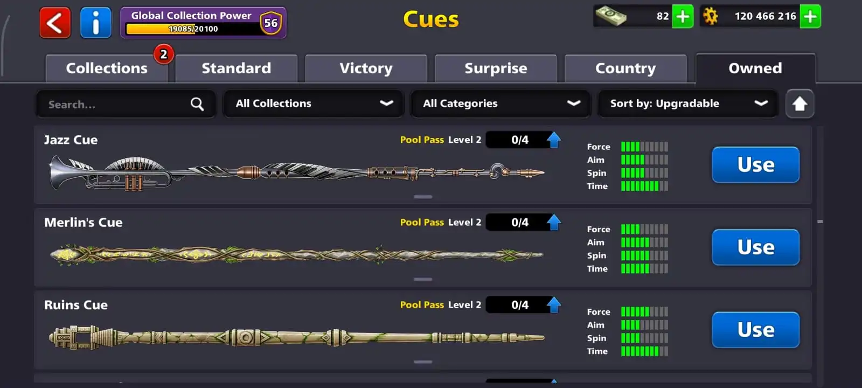
Task: Toggle sort direction with the up-arrow button
Action: [x=800, y=103]
